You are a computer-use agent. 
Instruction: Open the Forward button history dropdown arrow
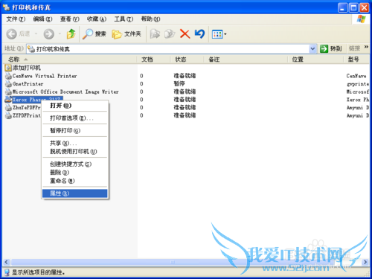click(60, 33)
